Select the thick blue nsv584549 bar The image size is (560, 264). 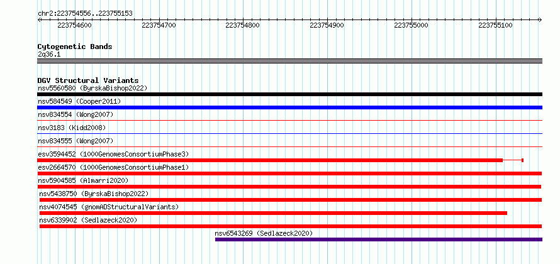click(x=289, y=107)
